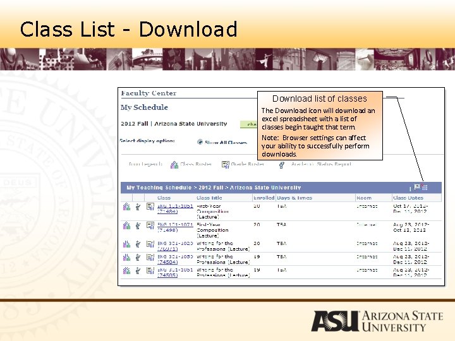The height and width of the screenshot is (341, 455).
Task: Open Academic Status Report for ENG 301-1050 (74504)
Action: click(x=138, y=258)
